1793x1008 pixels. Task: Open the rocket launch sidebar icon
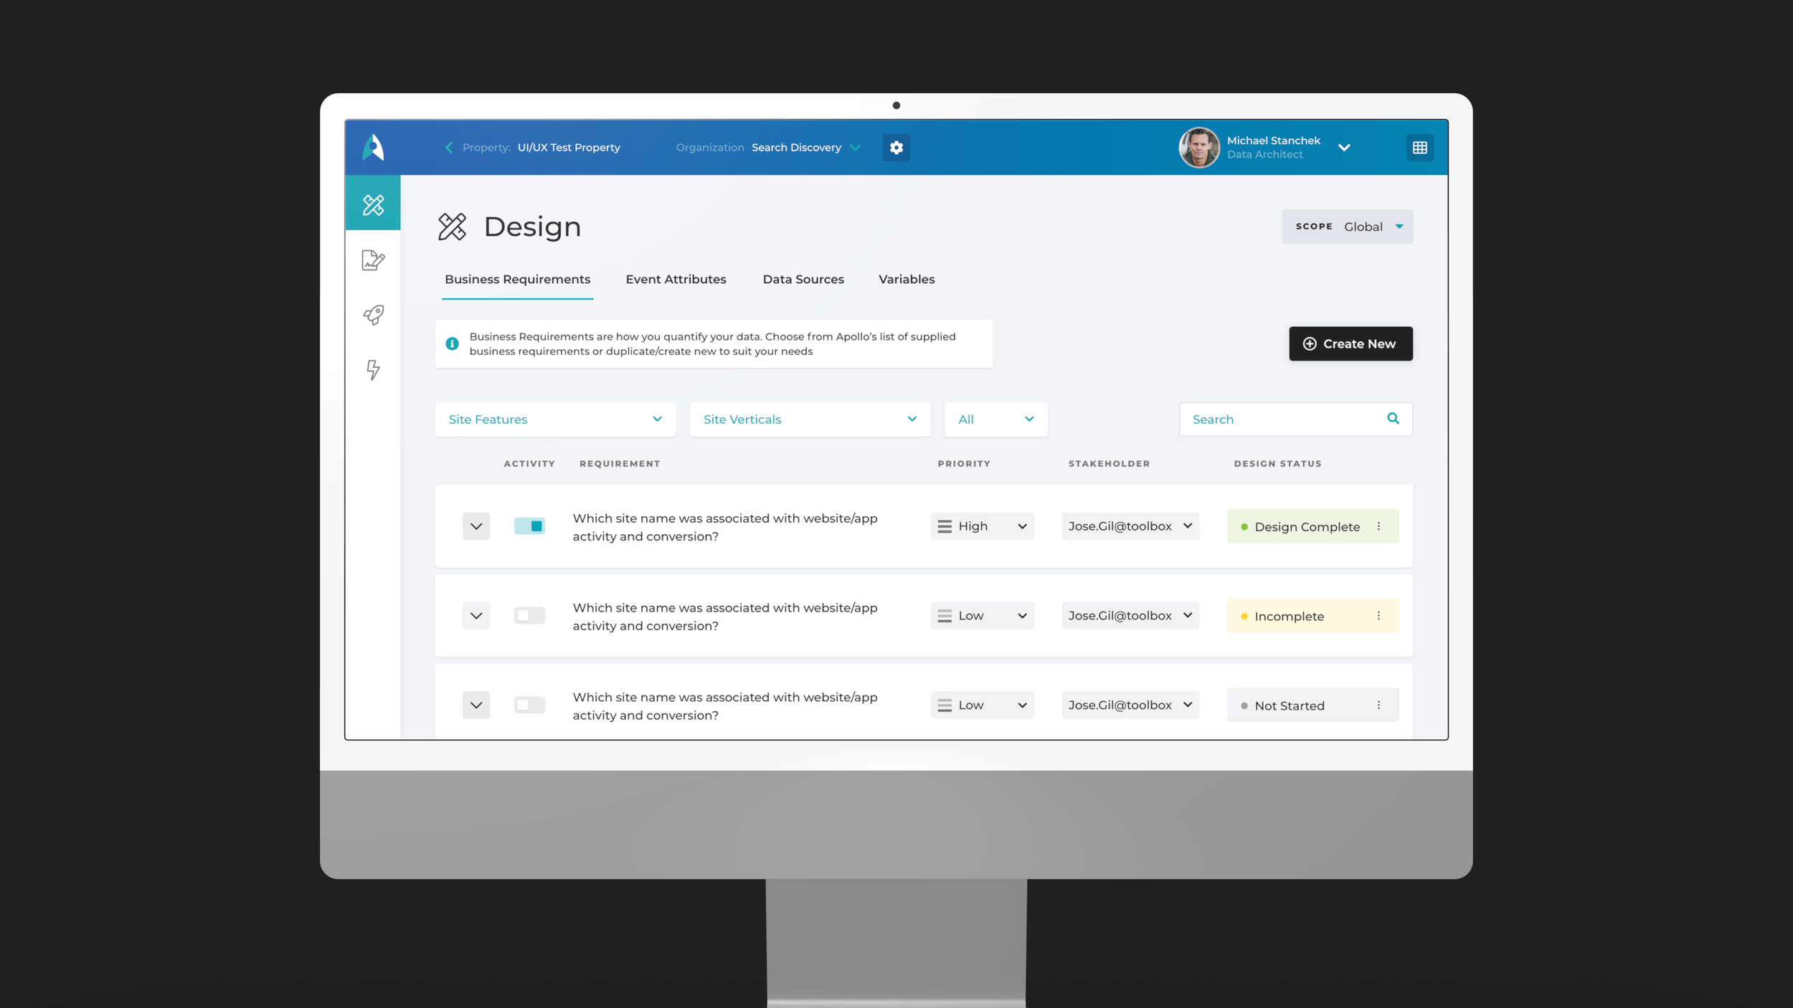point(373,315)
